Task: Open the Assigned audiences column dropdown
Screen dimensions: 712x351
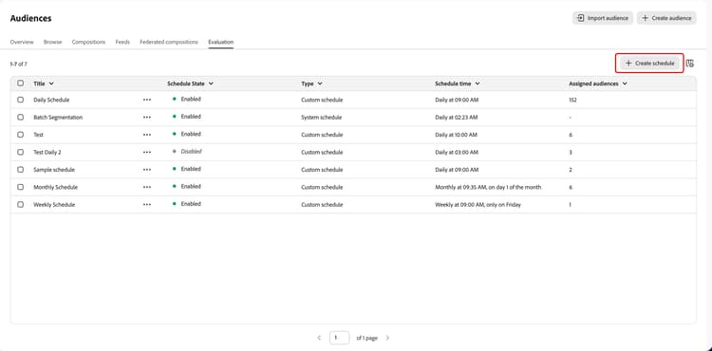Action: click(625, 83)
